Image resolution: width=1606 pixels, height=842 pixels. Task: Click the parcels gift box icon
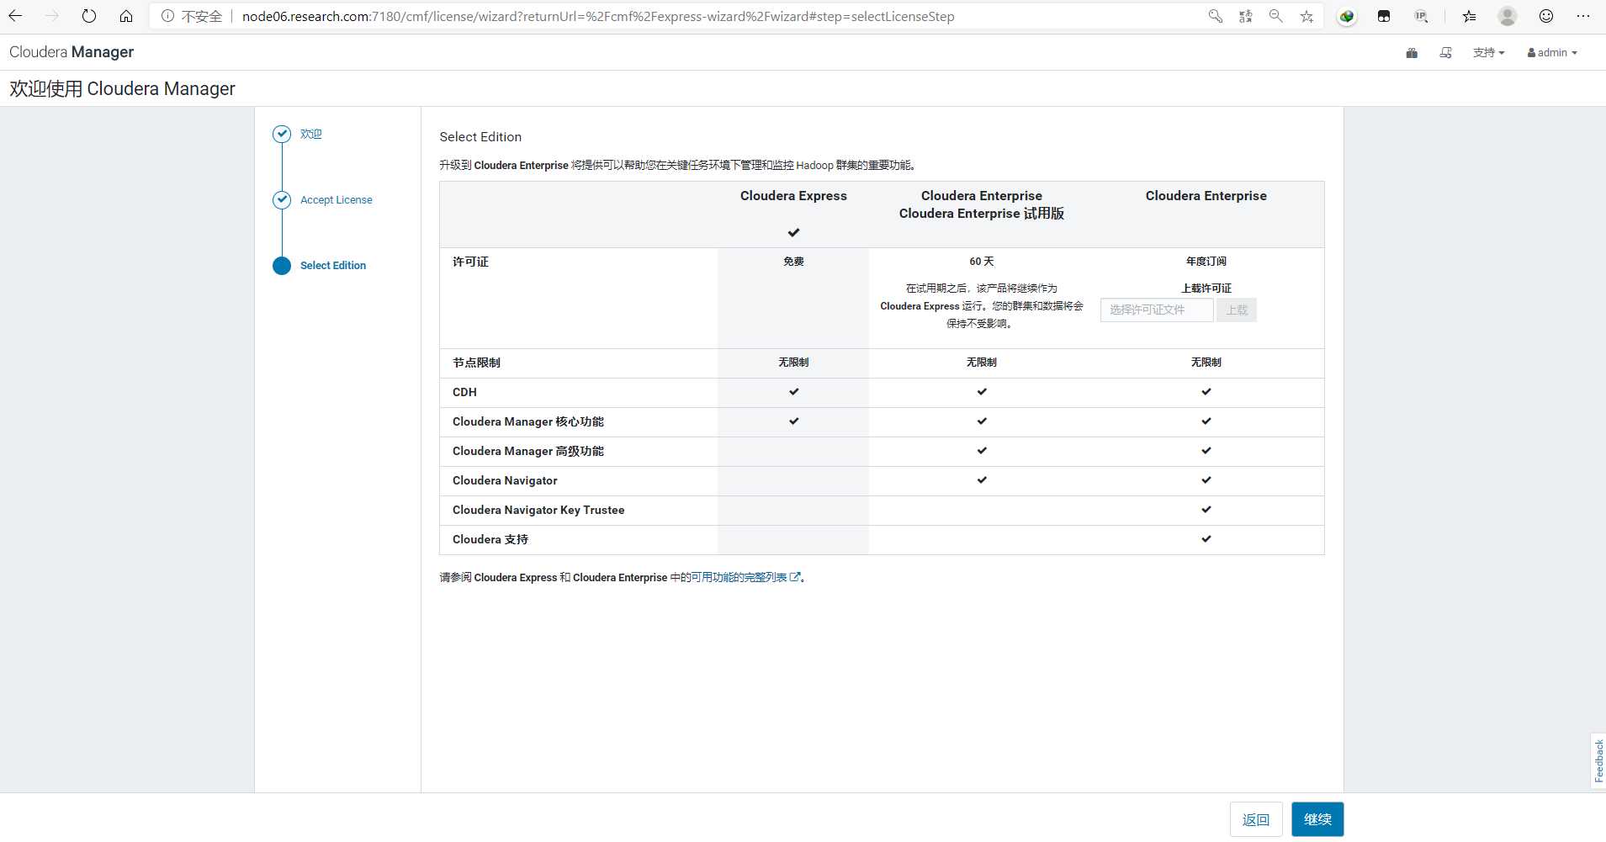coord(1412,53)
